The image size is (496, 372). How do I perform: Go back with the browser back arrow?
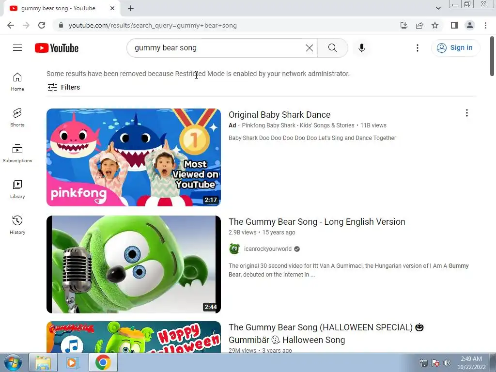(11, 25)
